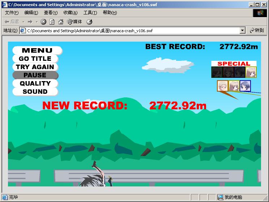Screen dimensions: 269x202
Task: Click the lit blonde SPECIAL character portrait
Action: (x=251, y=72)
